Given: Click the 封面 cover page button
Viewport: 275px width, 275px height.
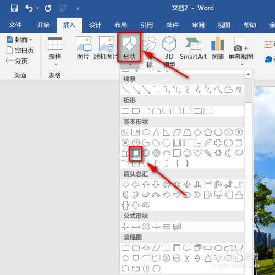Looking at the screenshot, I should point(19,40).
